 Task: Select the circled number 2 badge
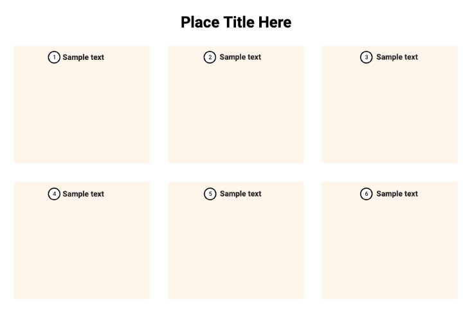pyautogui.click(x=210, y=57)
